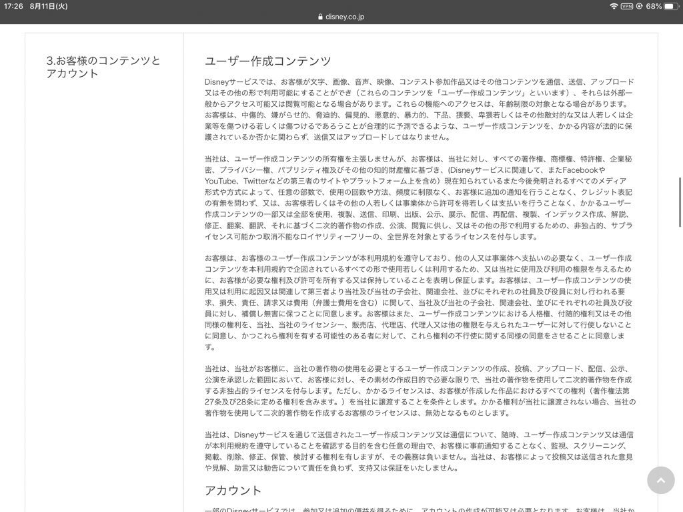The width and height of the screenshot is (683, 512).
Task: Tap the lock icon beside disney.co.jp
Action: (321, 17)
